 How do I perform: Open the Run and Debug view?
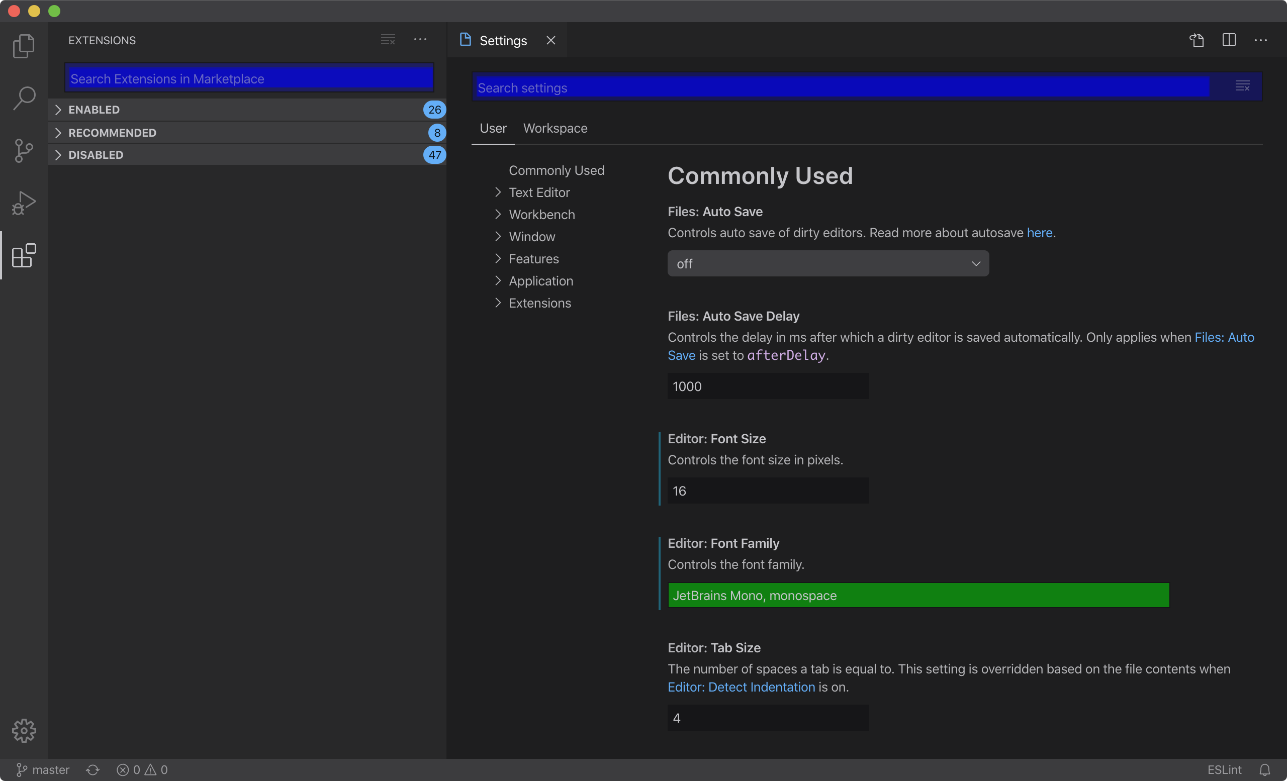tap(24, 203)
